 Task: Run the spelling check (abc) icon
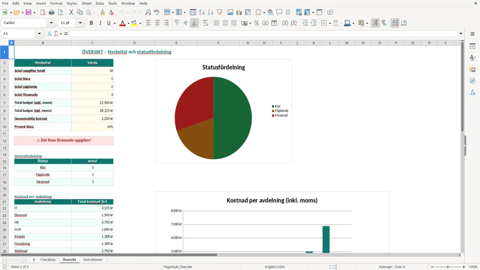(x=157, y=12)
